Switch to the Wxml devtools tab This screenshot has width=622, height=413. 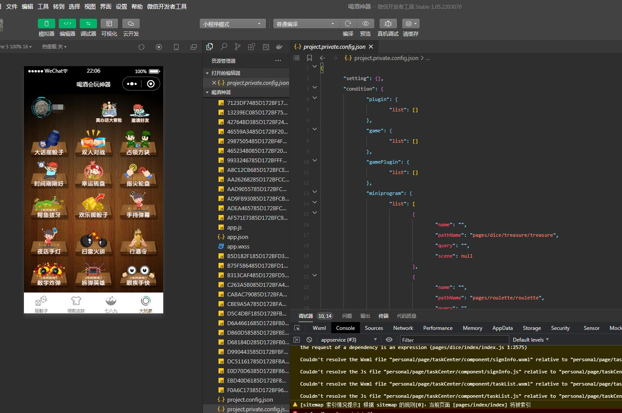click(319, 328)
